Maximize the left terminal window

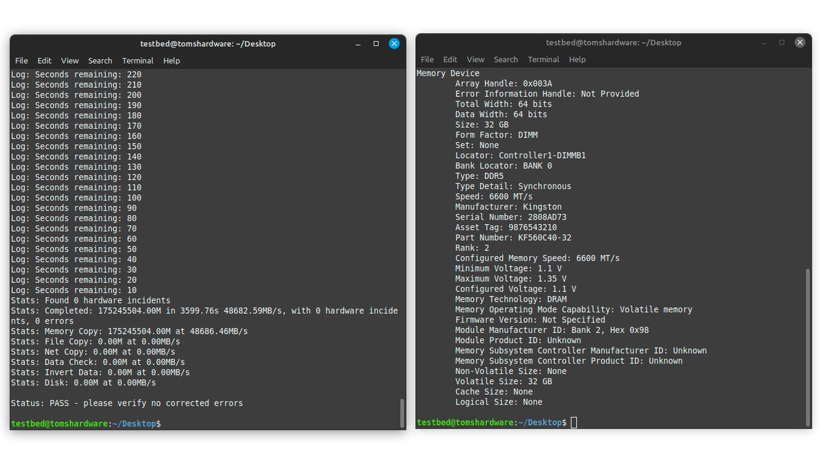376,44
